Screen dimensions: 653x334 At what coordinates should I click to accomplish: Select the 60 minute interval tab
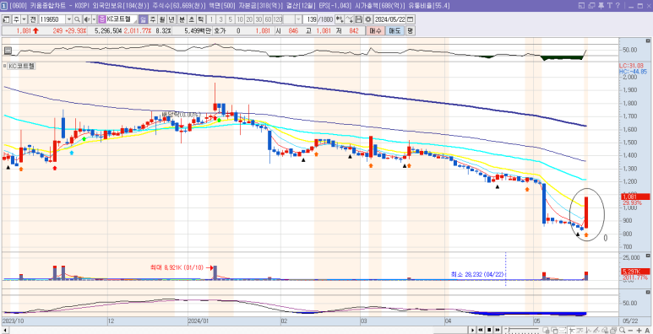point(268,19)
